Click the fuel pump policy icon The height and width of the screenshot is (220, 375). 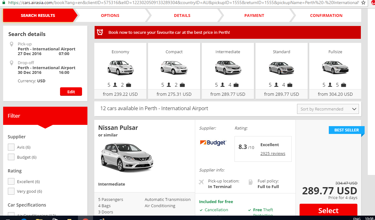point(251,182)
